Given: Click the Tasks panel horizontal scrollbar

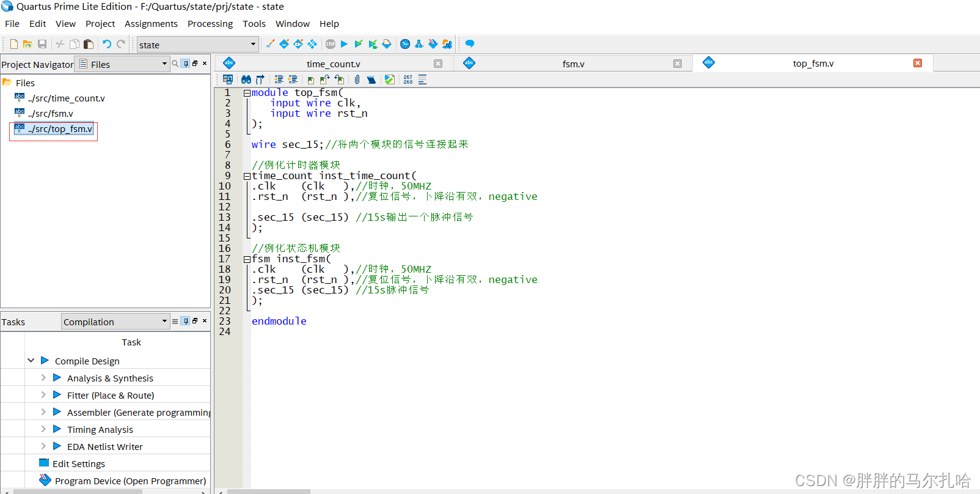Looking at the screenshot, I should (x=78, y=491).
